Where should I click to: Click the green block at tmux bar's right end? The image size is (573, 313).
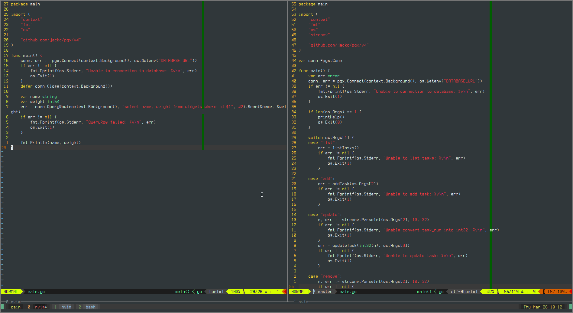pos(570,307)
